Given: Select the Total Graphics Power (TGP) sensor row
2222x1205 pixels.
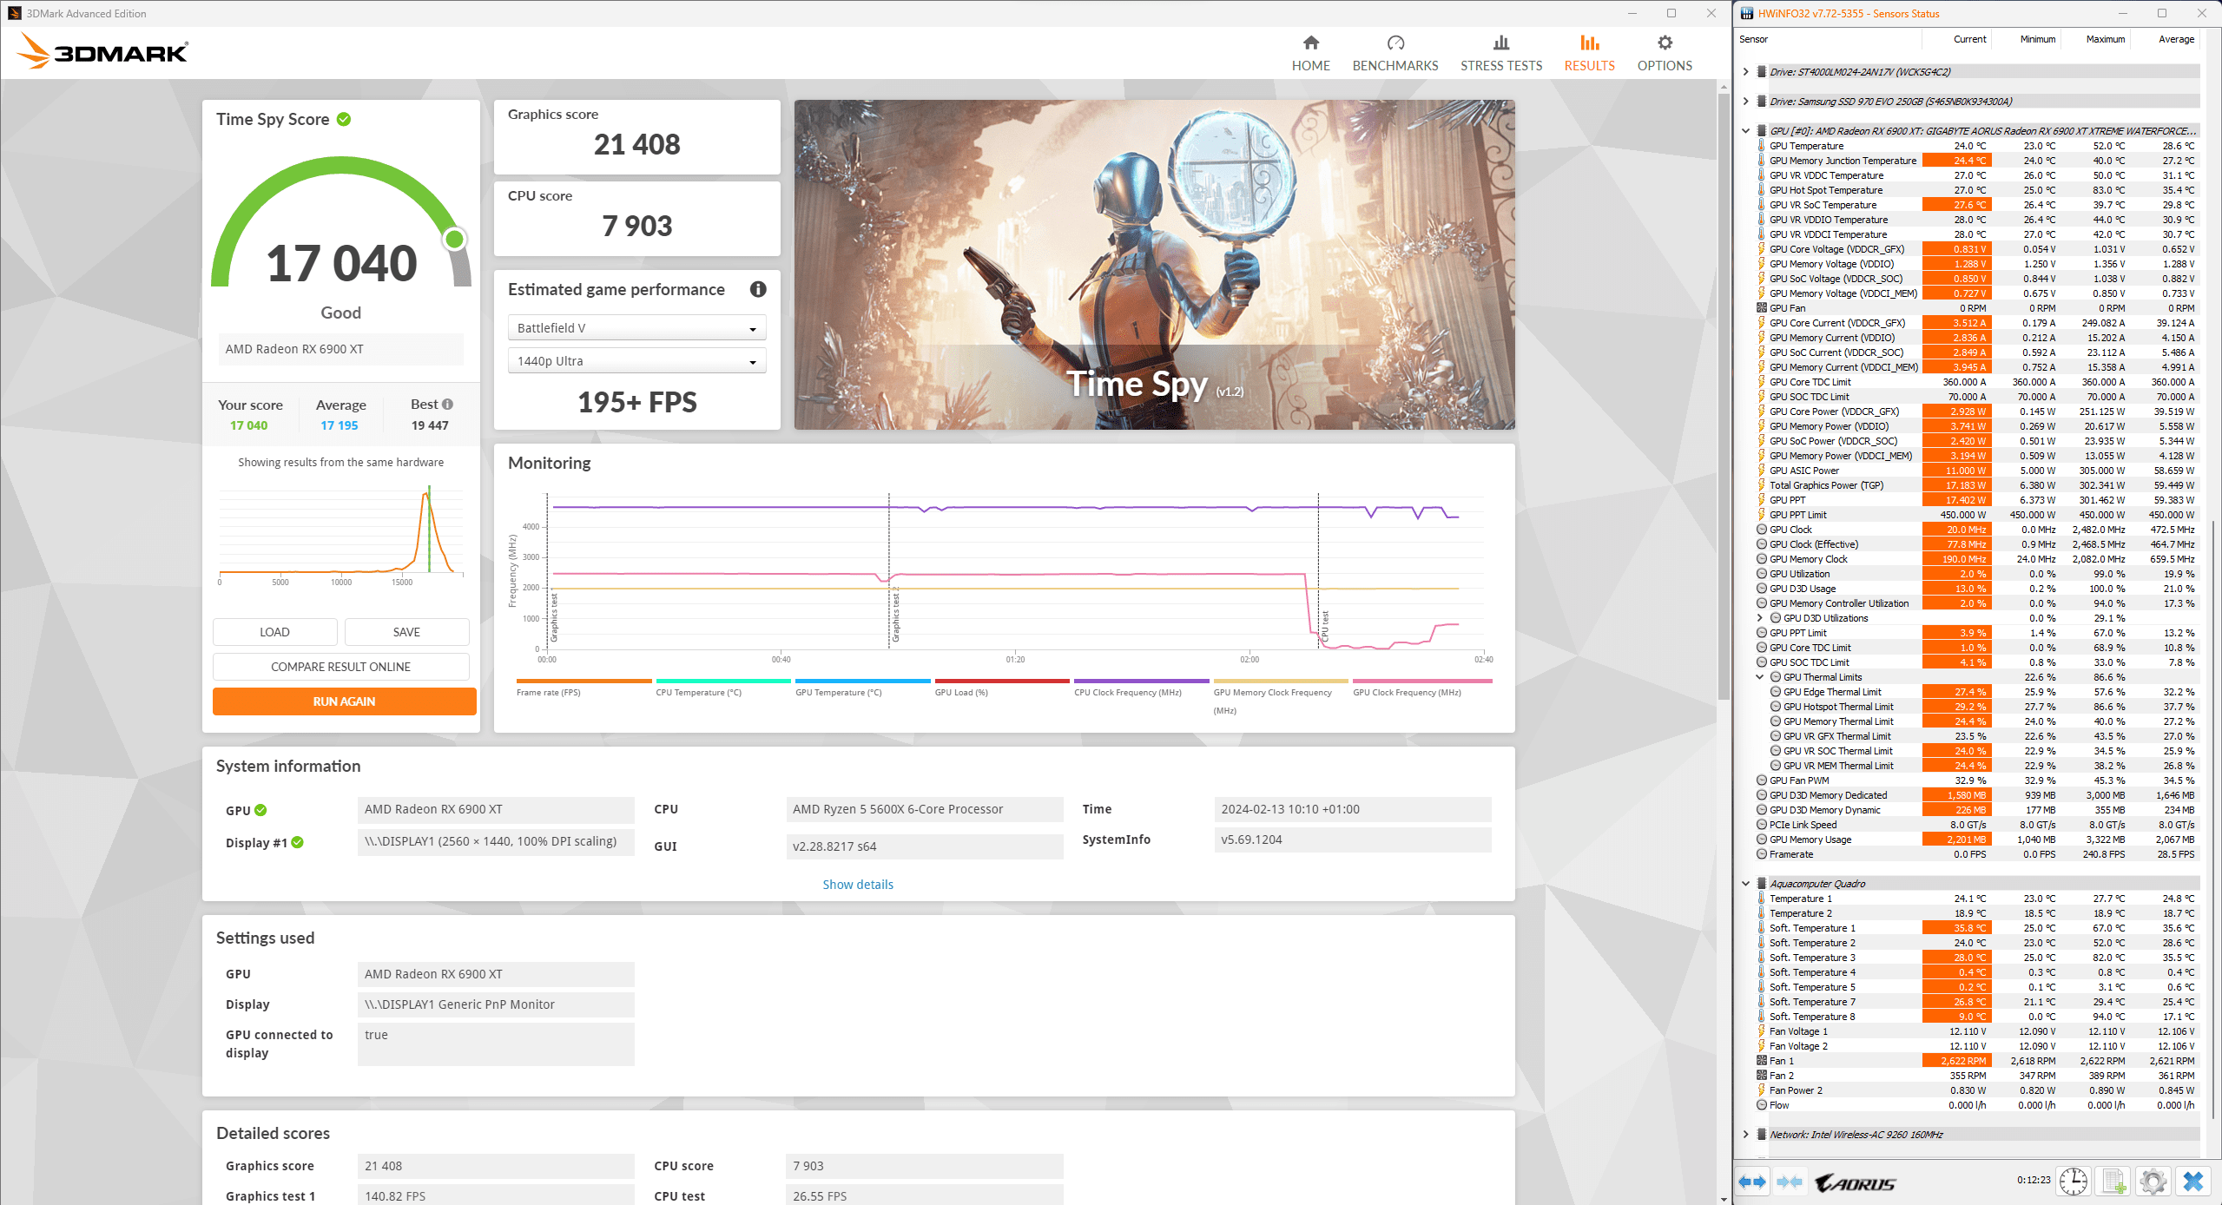Looking at the screenshot, I should coord(1977,485).
